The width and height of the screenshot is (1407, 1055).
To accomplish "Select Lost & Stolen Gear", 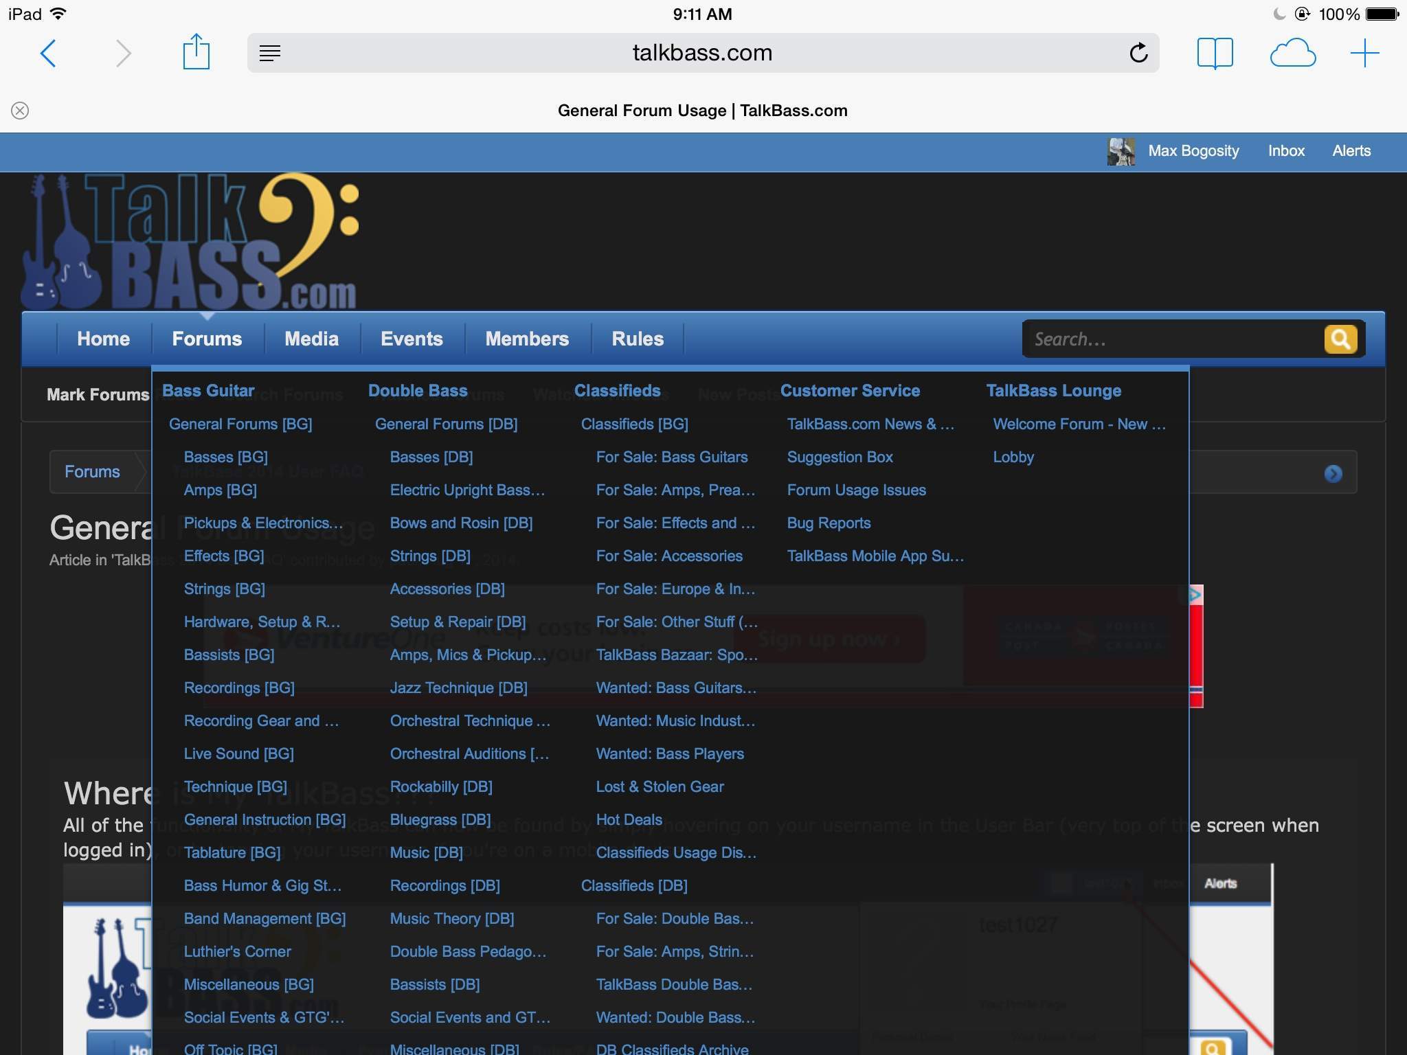I will [x=660, y=787].
